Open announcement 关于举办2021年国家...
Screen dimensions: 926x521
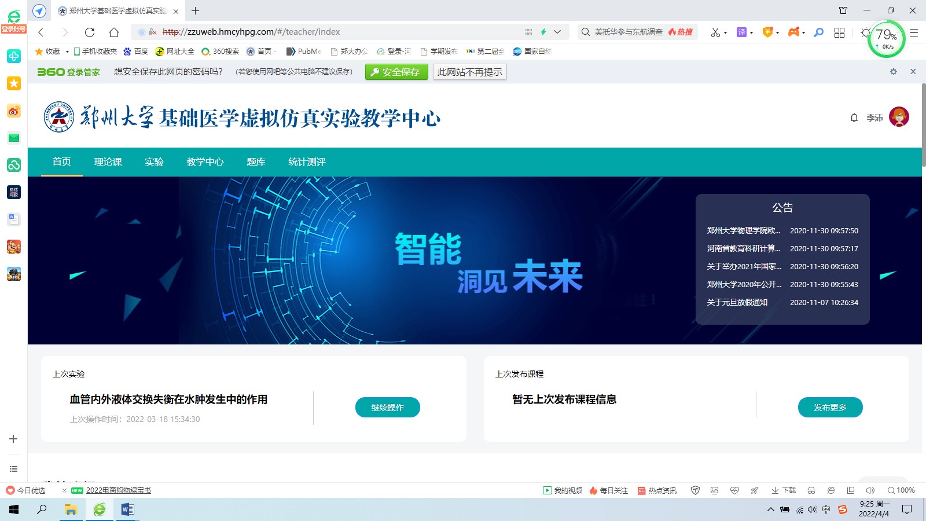click(x=744, y=266)
